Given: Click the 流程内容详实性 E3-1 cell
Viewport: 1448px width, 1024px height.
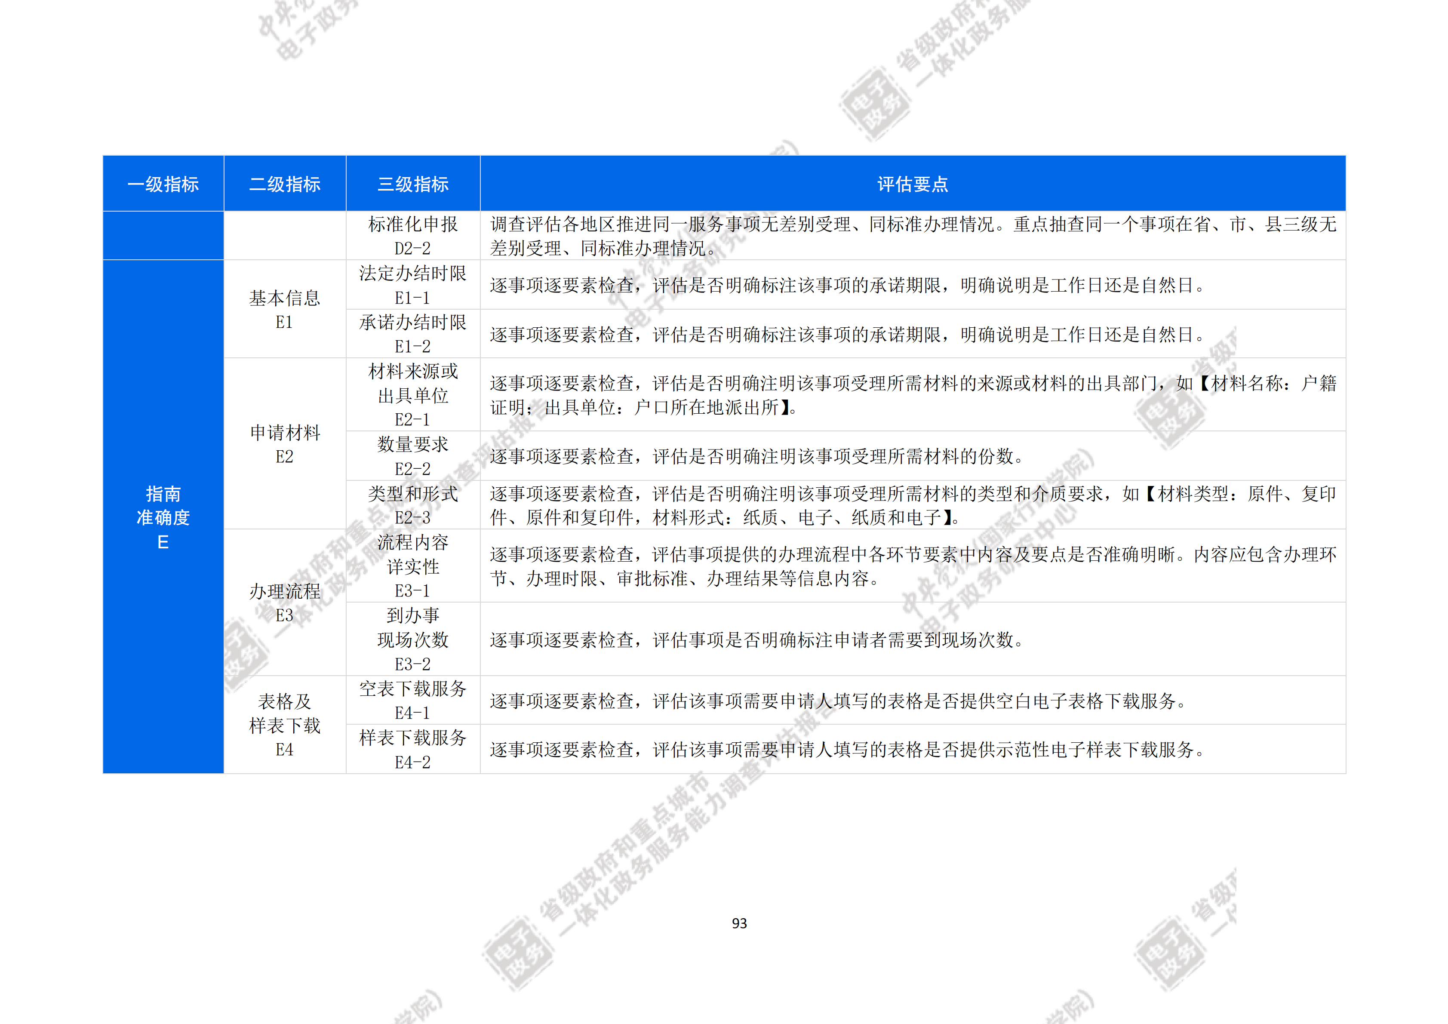Looking at the screenshot, I should click(x=413, y=566).
